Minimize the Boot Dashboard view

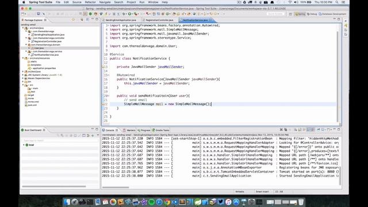(93, 129)
